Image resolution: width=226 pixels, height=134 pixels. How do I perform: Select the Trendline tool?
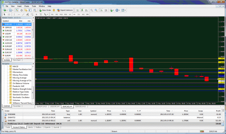(23, 14)
